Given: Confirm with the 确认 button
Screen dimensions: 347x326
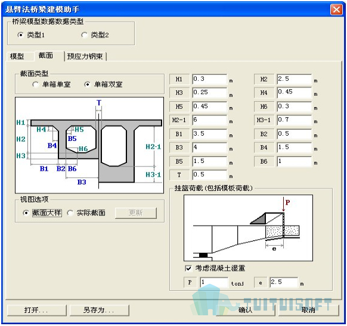Looking at the screenshot, I should [246, 311].
